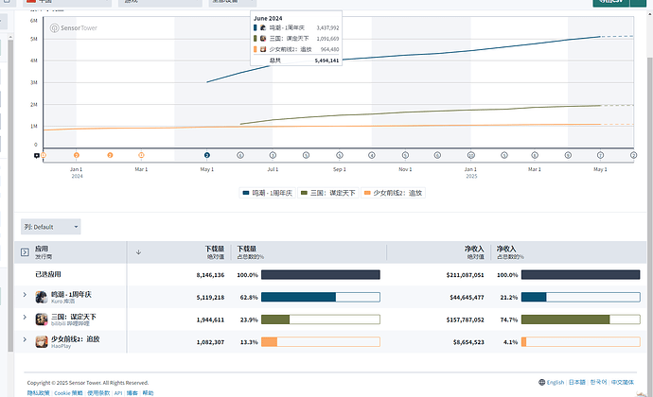Image resolution: width=653 pixels, height=397 pixels.
Task: Open the 博客 footer link
Action: [132, 393]
